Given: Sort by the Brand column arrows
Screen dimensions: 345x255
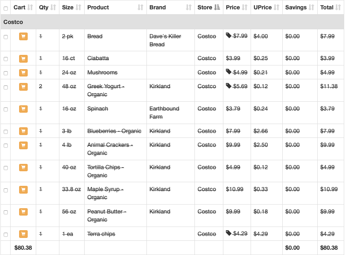Looking at the screenshot, I should coord(188,7).
